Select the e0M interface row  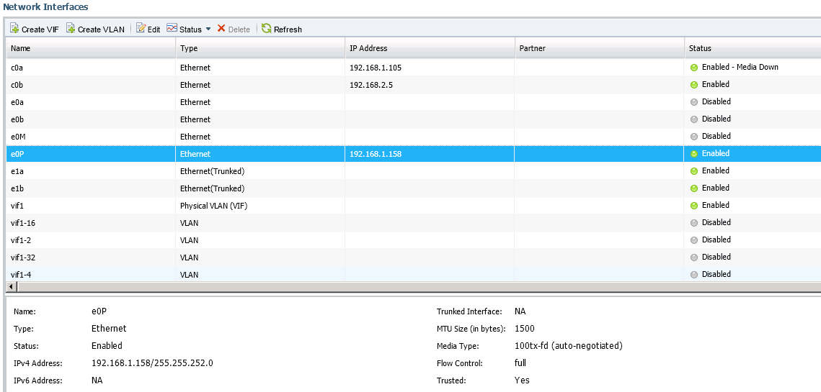point(413,137)
